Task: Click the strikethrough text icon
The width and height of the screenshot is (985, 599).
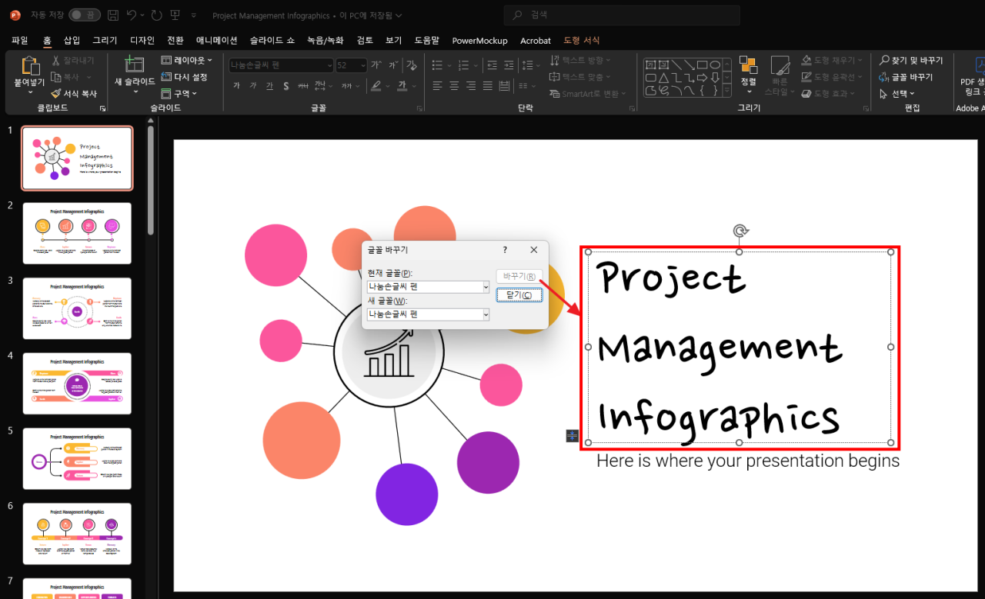Action: point(302,86)
